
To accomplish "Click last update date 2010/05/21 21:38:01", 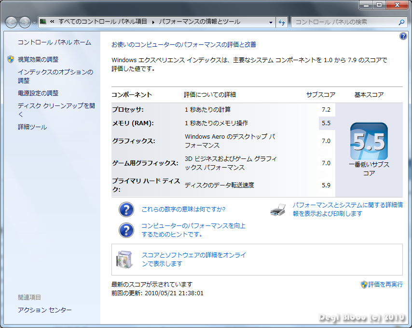I will click(x=174, y=293).
